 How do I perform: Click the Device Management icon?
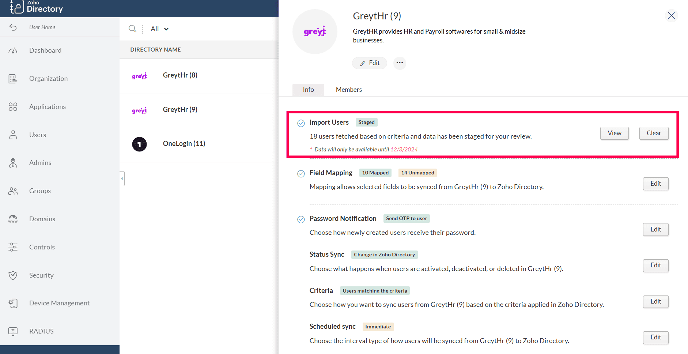point(13,303)
